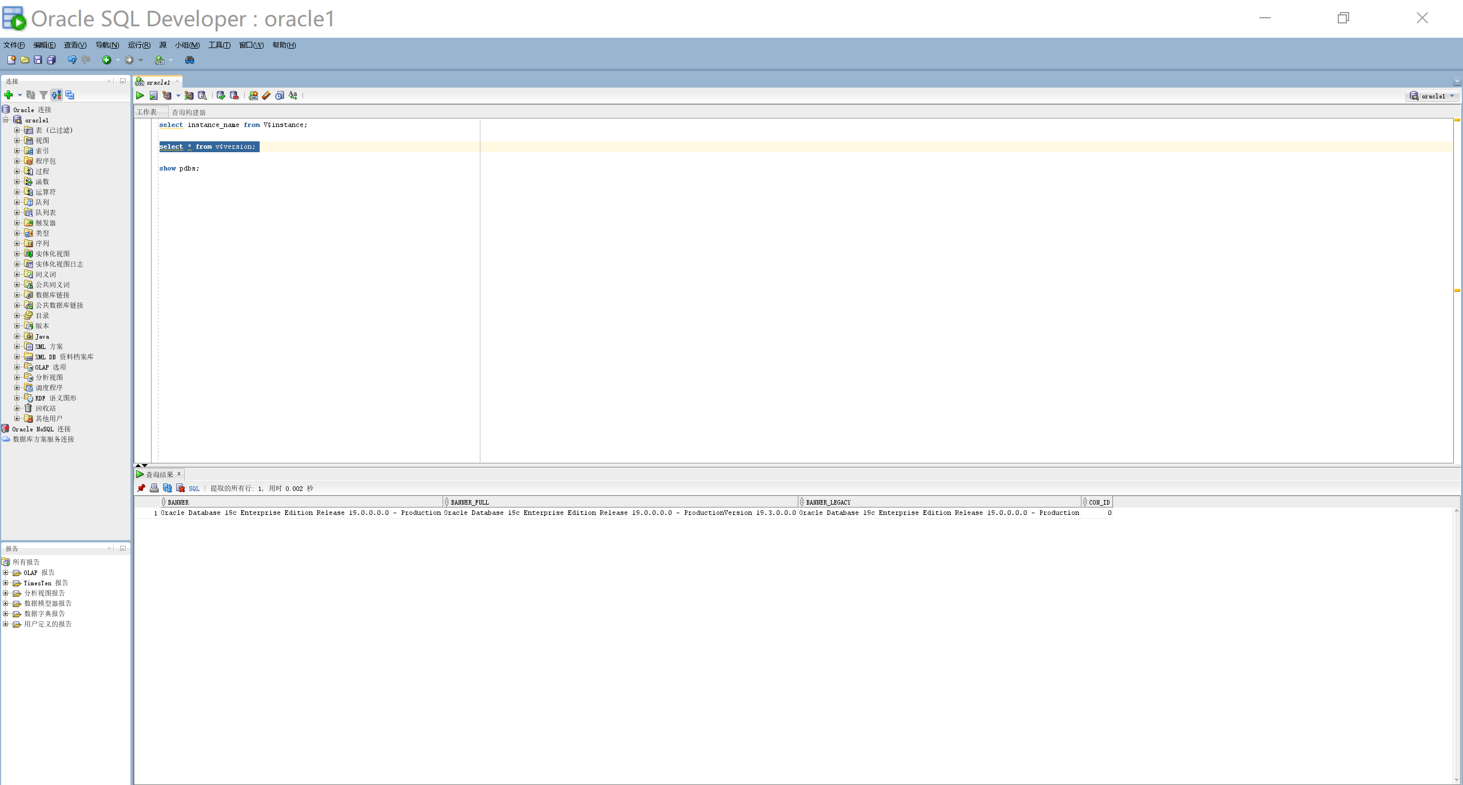The height and width of the screenshot is (785, 1463).
Task: Select the 实体化视图日志 tree item
Action: coord(59,264)
